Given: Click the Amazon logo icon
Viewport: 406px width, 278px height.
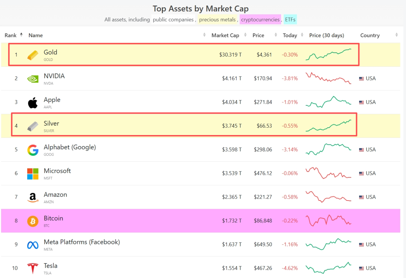Looking at the screenshot, I should tap(33, 197).
